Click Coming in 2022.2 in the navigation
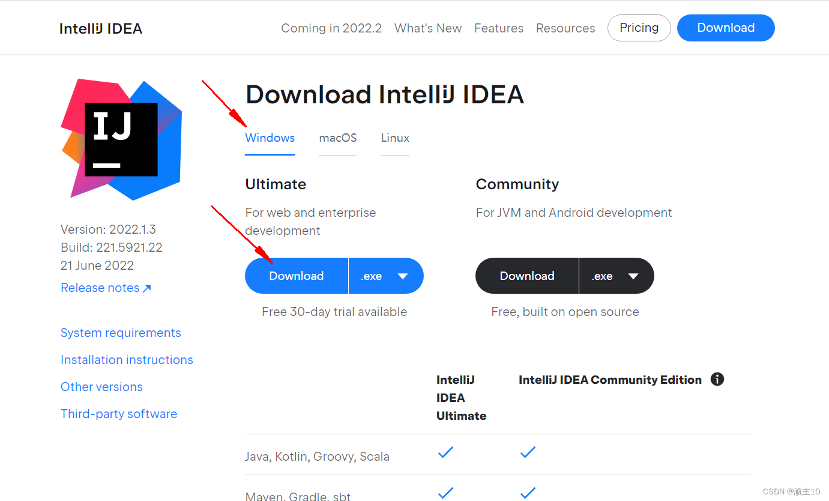 pos(331,28)
